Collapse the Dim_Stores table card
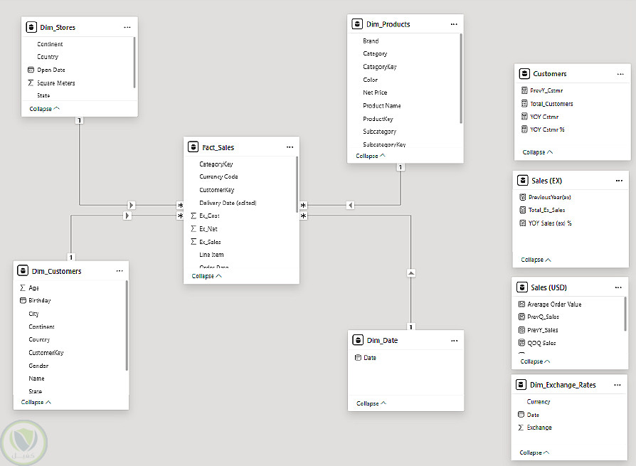Image resolution: width=636 pixels, height=466 pixels. 44,109
